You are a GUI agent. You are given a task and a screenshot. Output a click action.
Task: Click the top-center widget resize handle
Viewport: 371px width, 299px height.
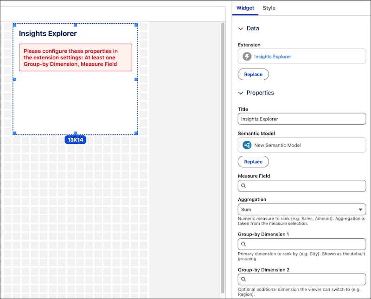tap(75, 25)
